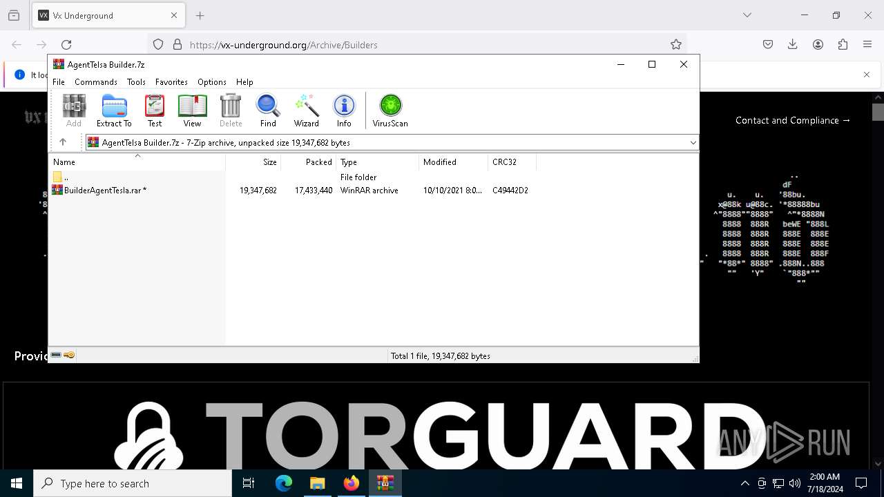Image resolution: width=884 pixels, height=497 pixels.
Task: Launch the Wizard tool
Action: (x=306, y=110)
